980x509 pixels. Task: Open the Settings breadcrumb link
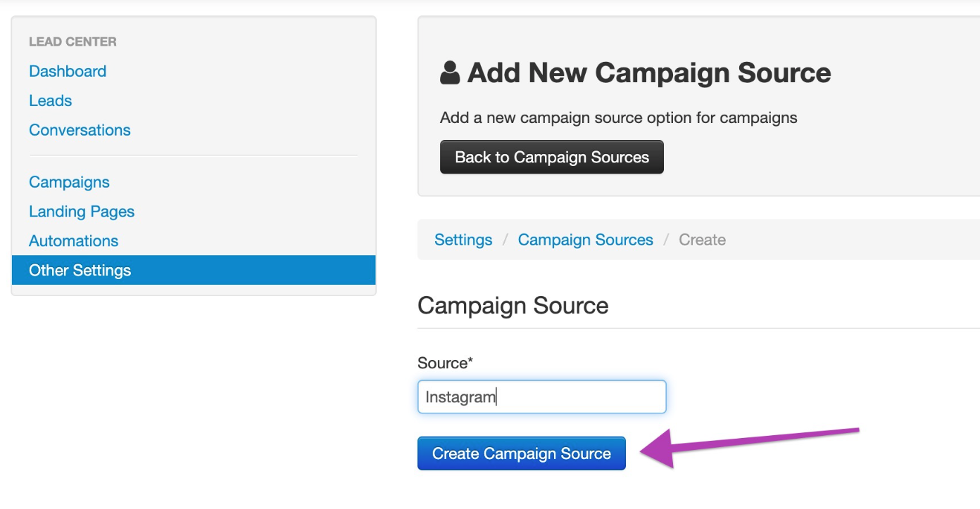point(463,240)
